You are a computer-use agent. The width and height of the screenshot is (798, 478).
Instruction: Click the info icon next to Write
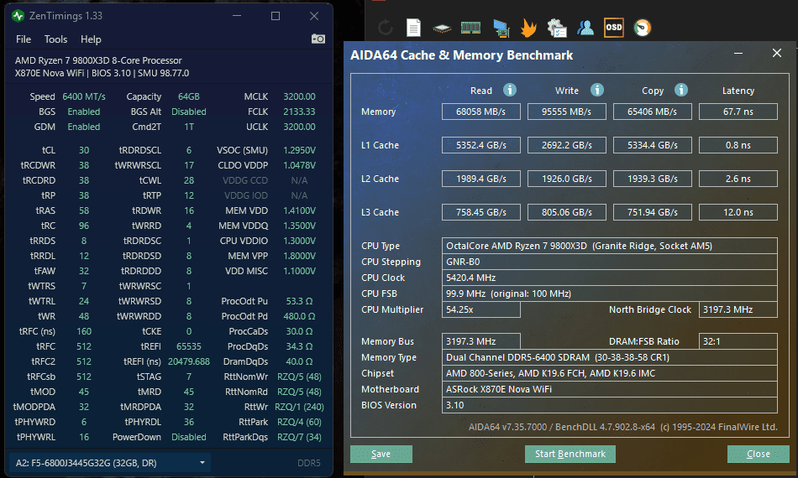(597, 90)
